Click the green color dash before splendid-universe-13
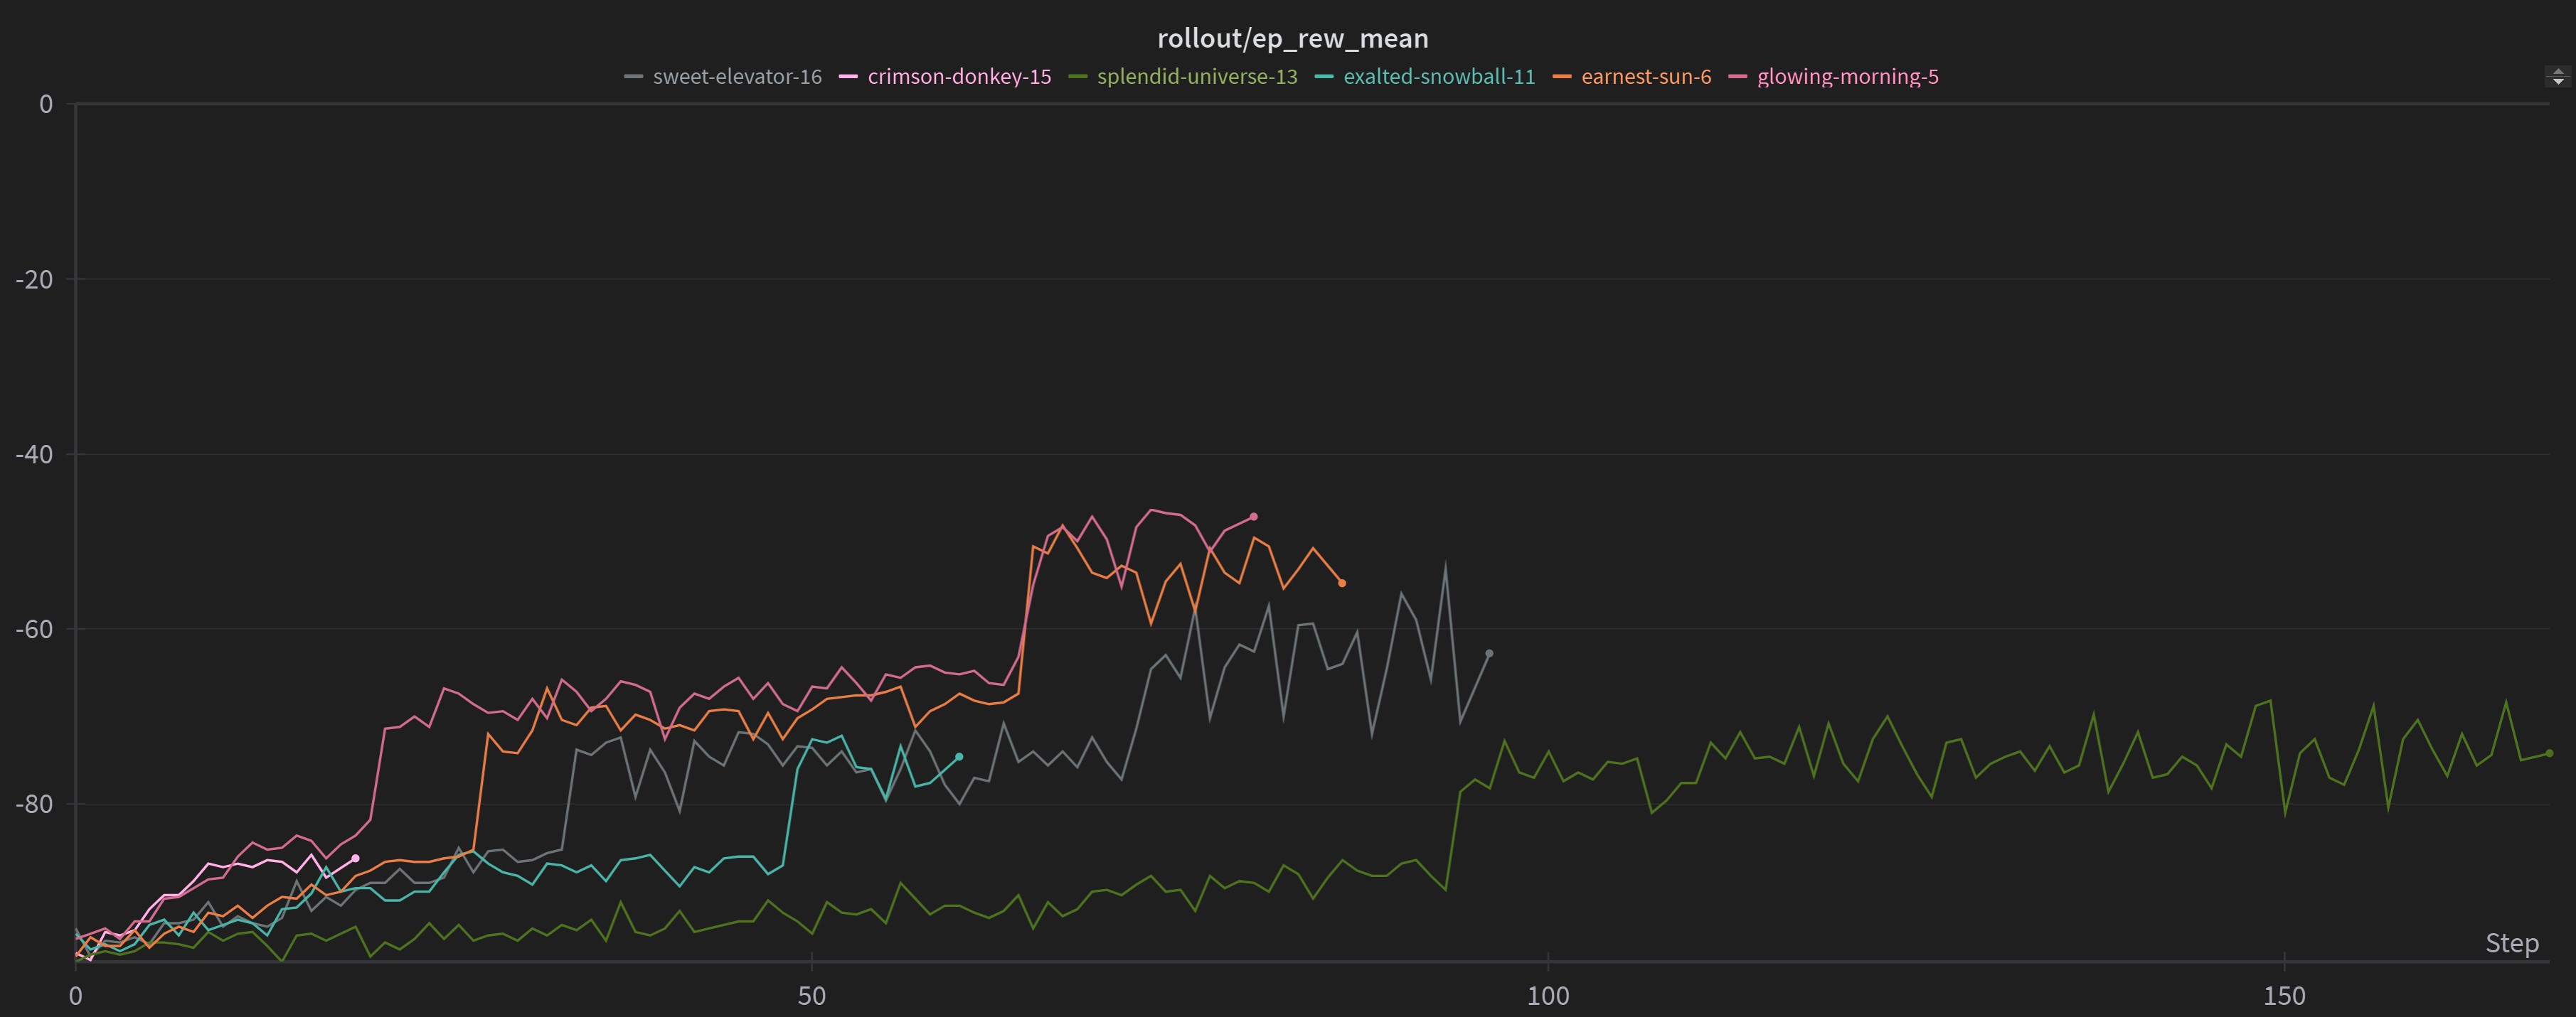Screen dimensions: 2576x1017 [1078, 77]
